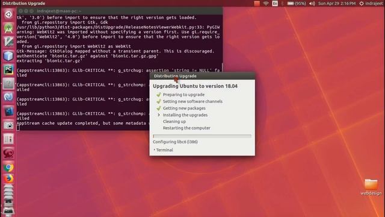Click the green checkmark beside 'Getting new packages'
The width and height of the screenshot is (385, 217).
(159, 108)
